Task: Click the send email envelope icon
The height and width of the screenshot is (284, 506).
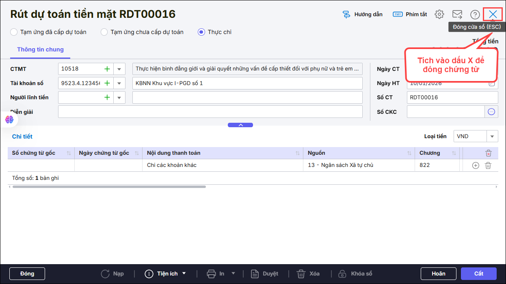Action: pos(457,14)
